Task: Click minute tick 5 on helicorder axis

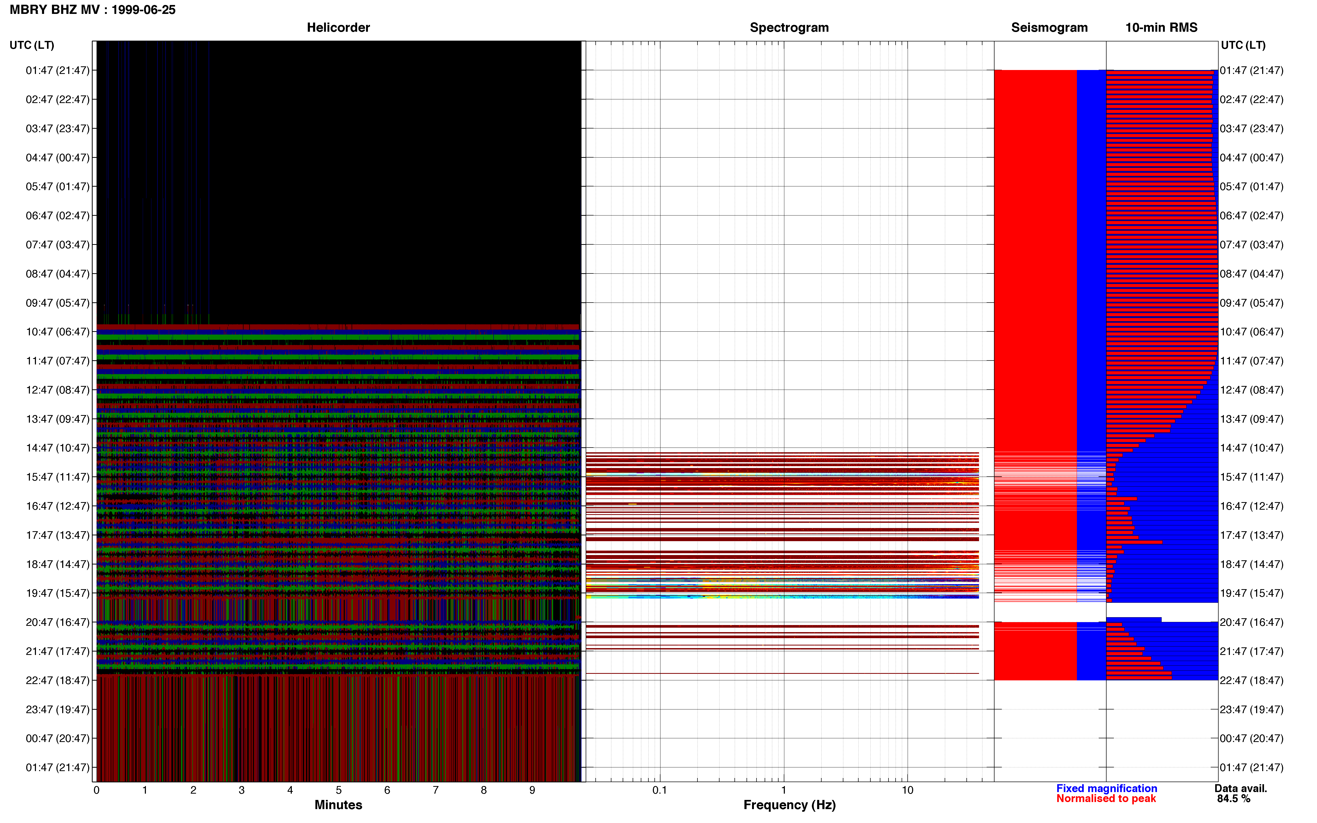Action: pos(339,790)
